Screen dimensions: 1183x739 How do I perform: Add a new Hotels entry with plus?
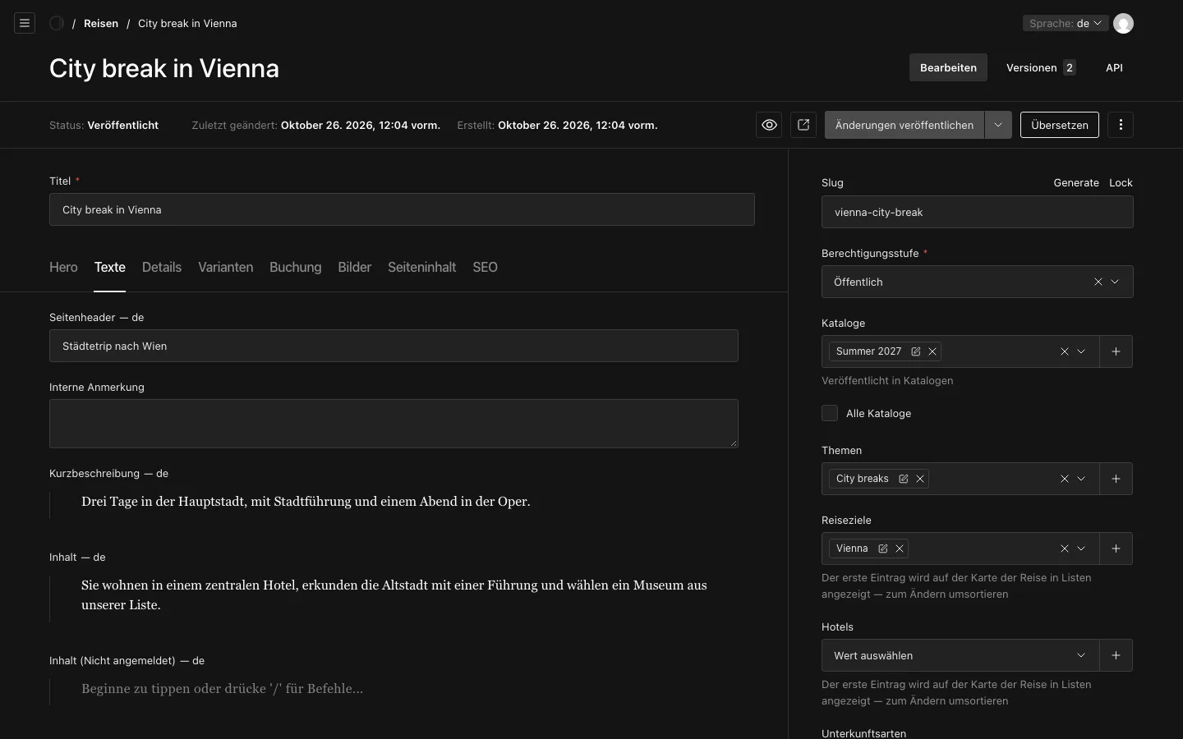coord(1116,655)
